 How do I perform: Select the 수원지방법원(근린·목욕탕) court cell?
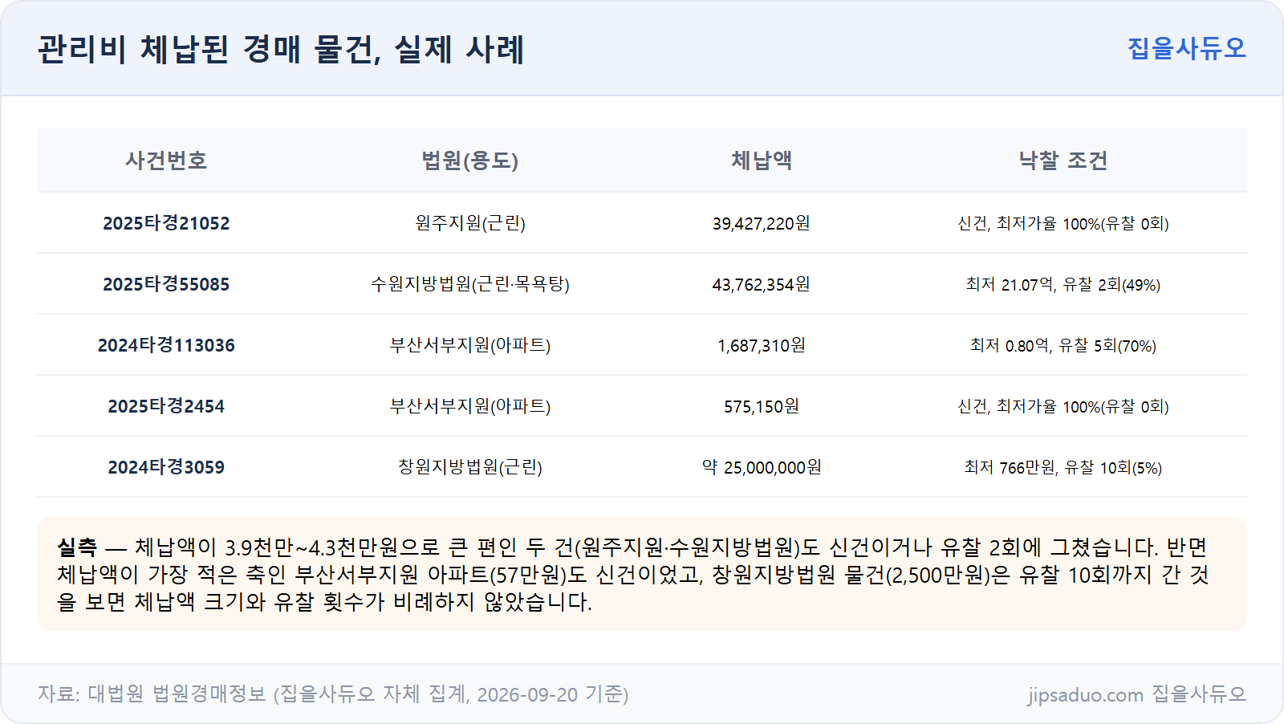(470, 284)
